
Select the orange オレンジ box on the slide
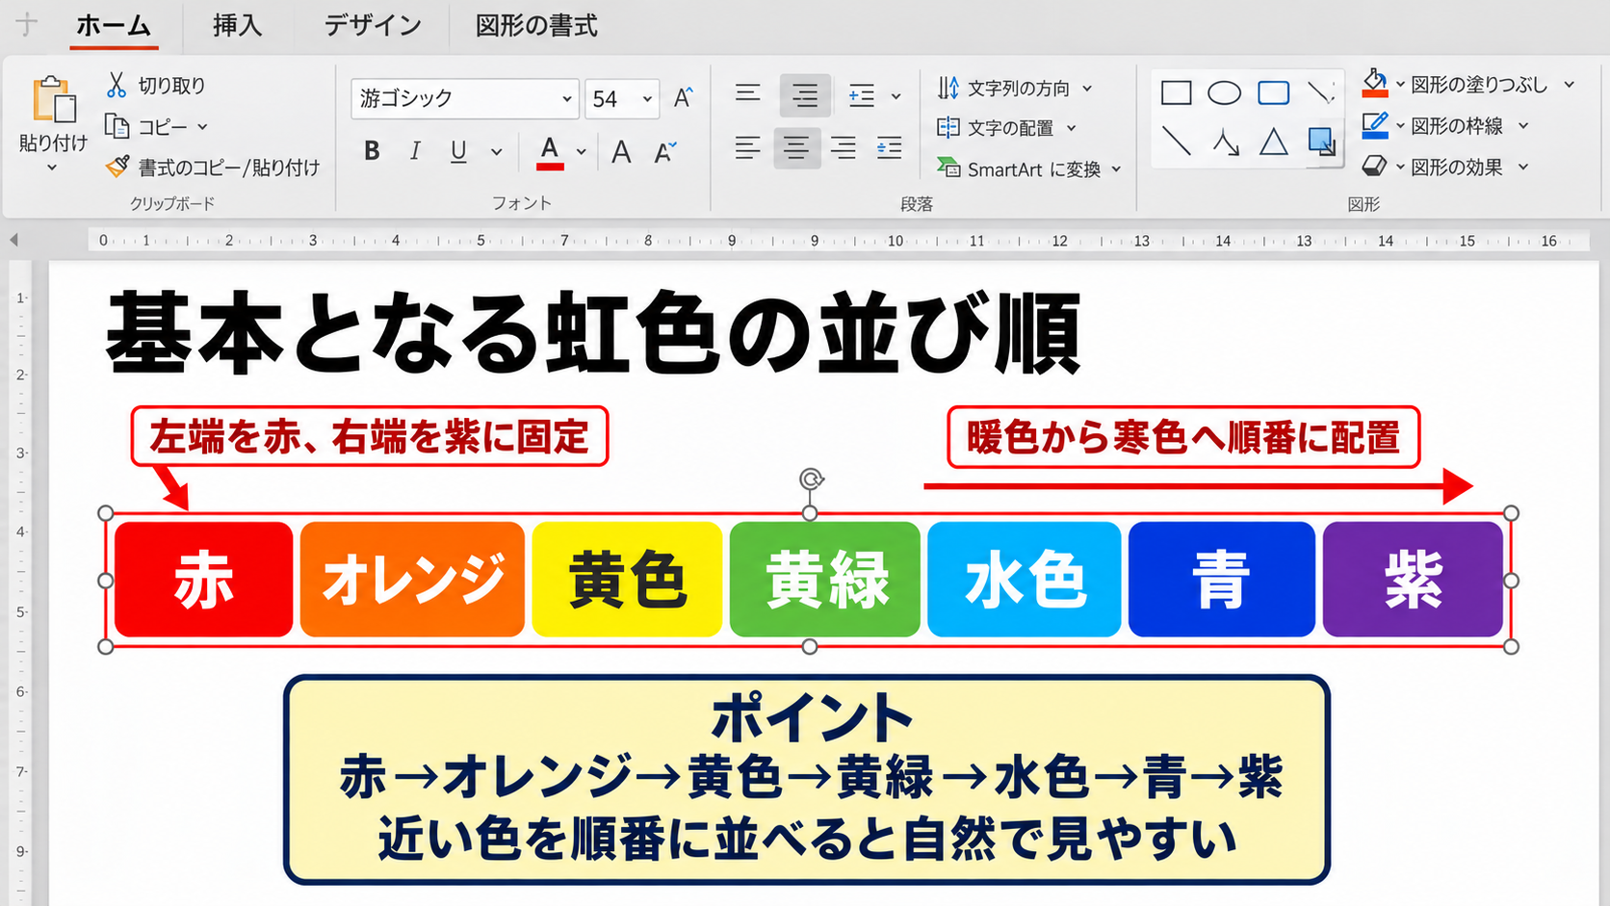pyautogui.click(x=412, y=580)
